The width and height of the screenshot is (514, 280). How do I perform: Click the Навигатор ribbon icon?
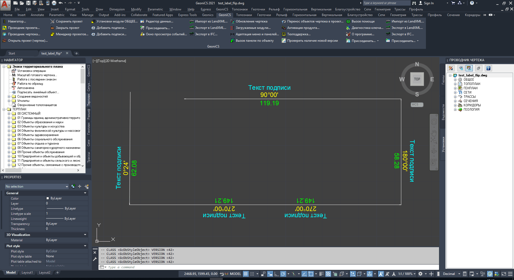pos(5,21)
